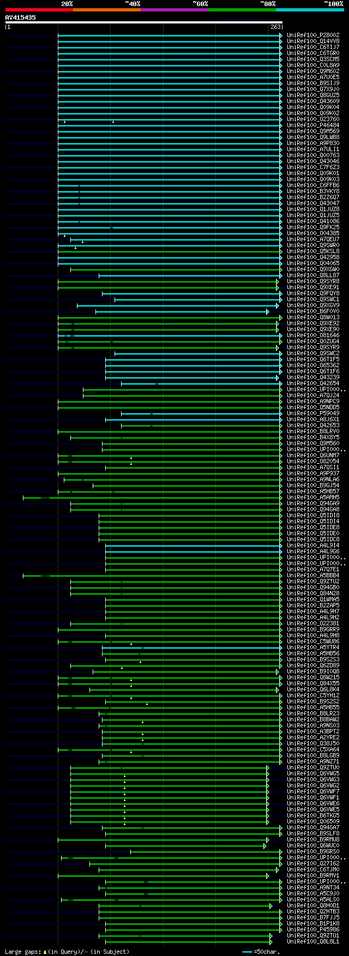349x956 pixels.
Task: Select the UniRef100_Q5IDI8 hit label
Action: pos(313,515)
